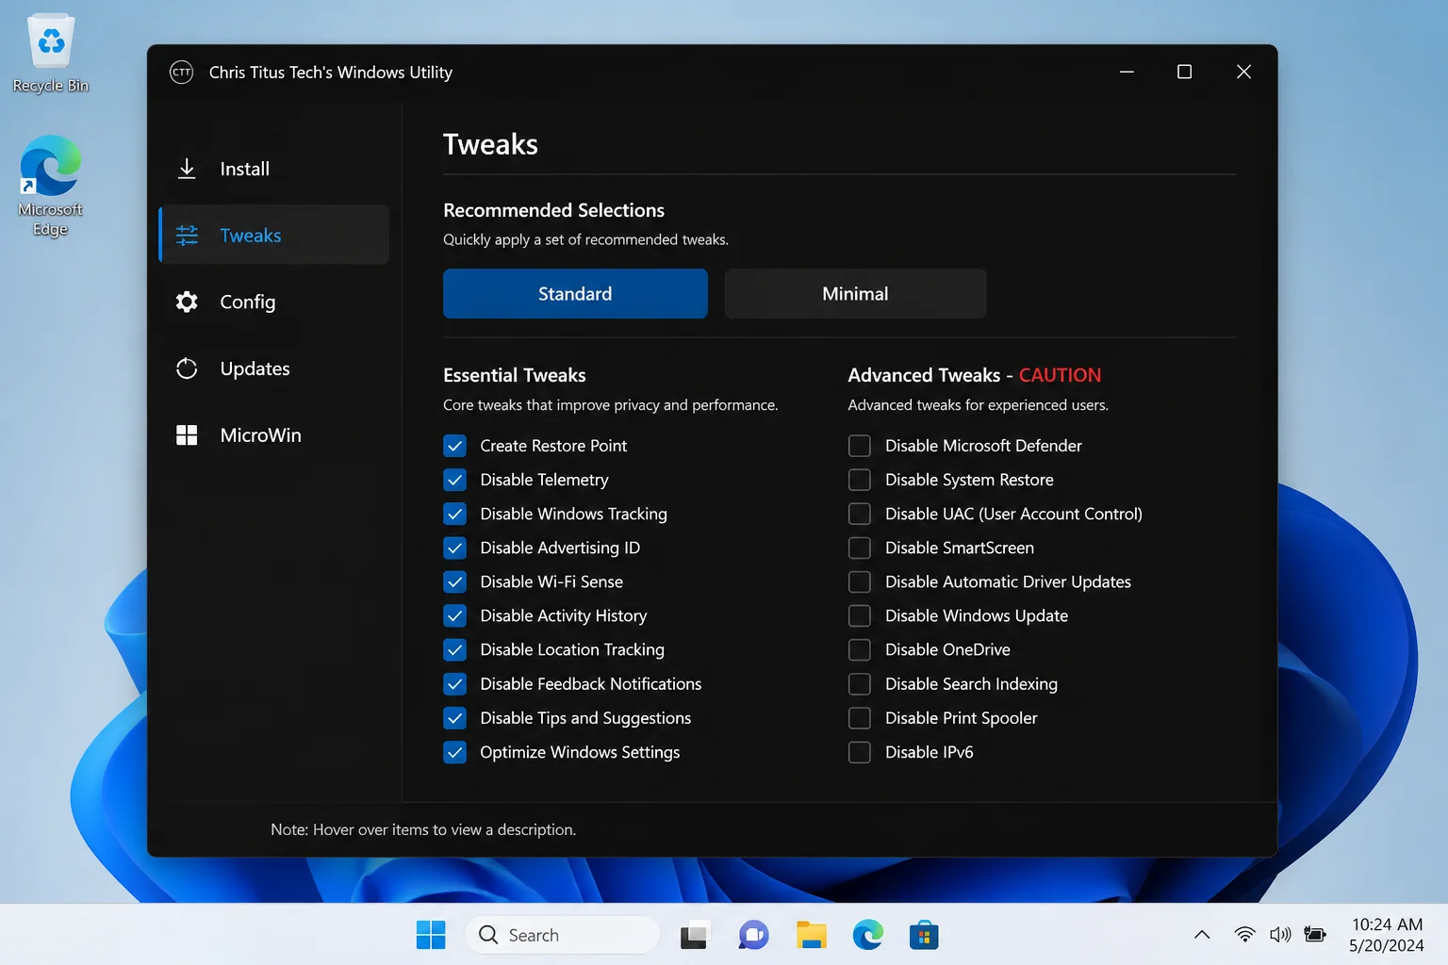Image resolution: width=1448 pixels, height=965 pixels.
Task: Toggle Disable Advertising ID checkbox
Action: [454, 548]
